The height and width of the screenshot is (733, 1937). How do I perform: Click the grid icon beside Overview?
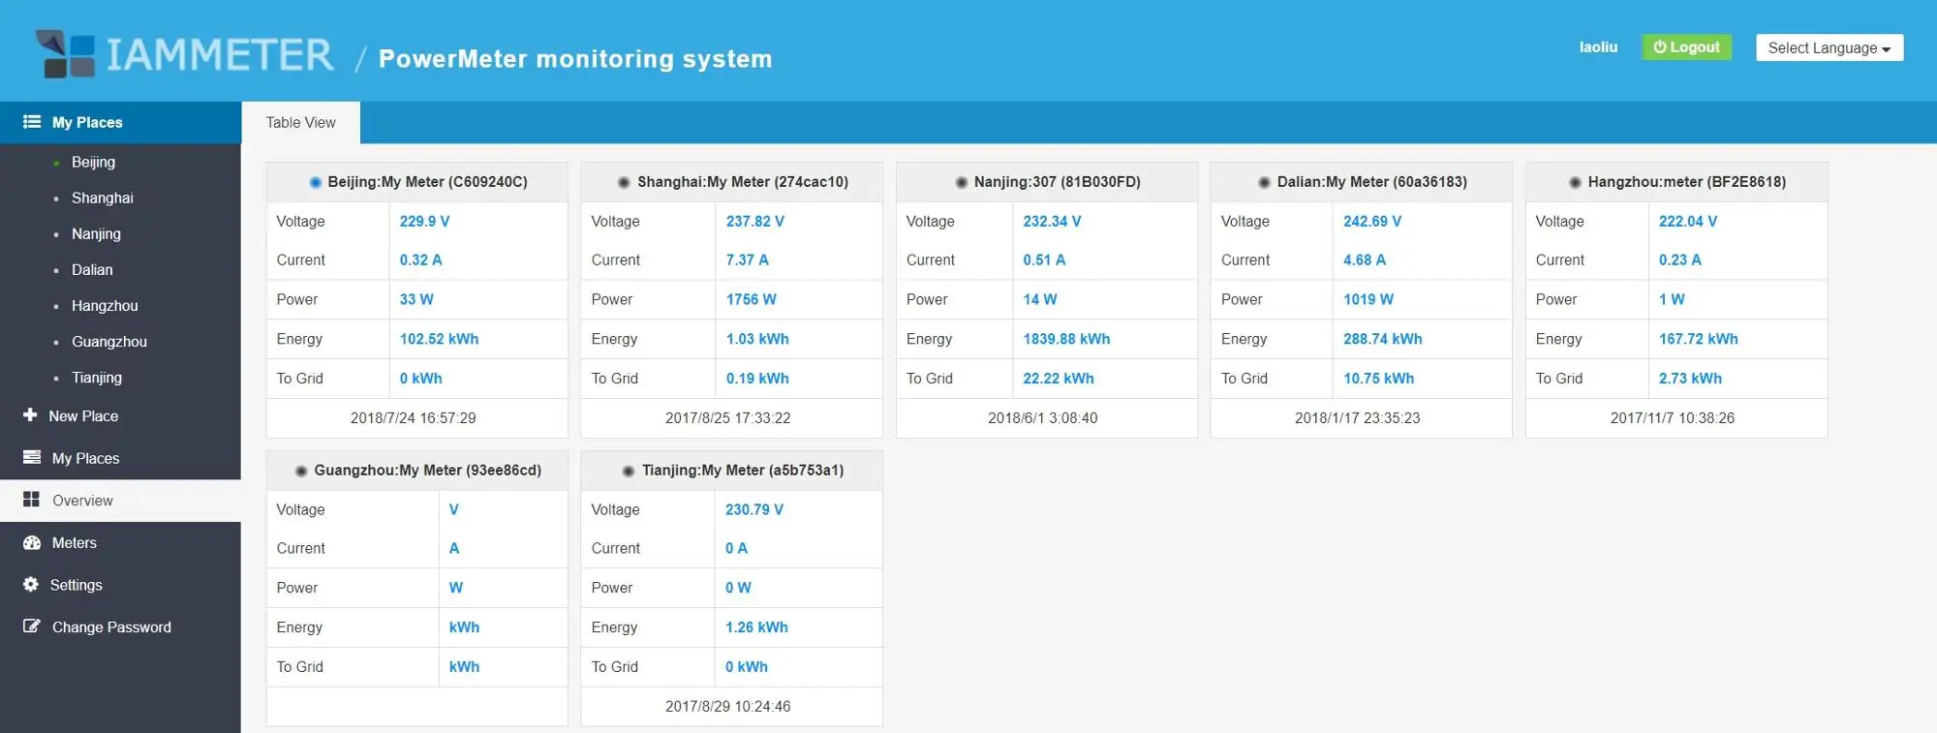click(32, 500)
